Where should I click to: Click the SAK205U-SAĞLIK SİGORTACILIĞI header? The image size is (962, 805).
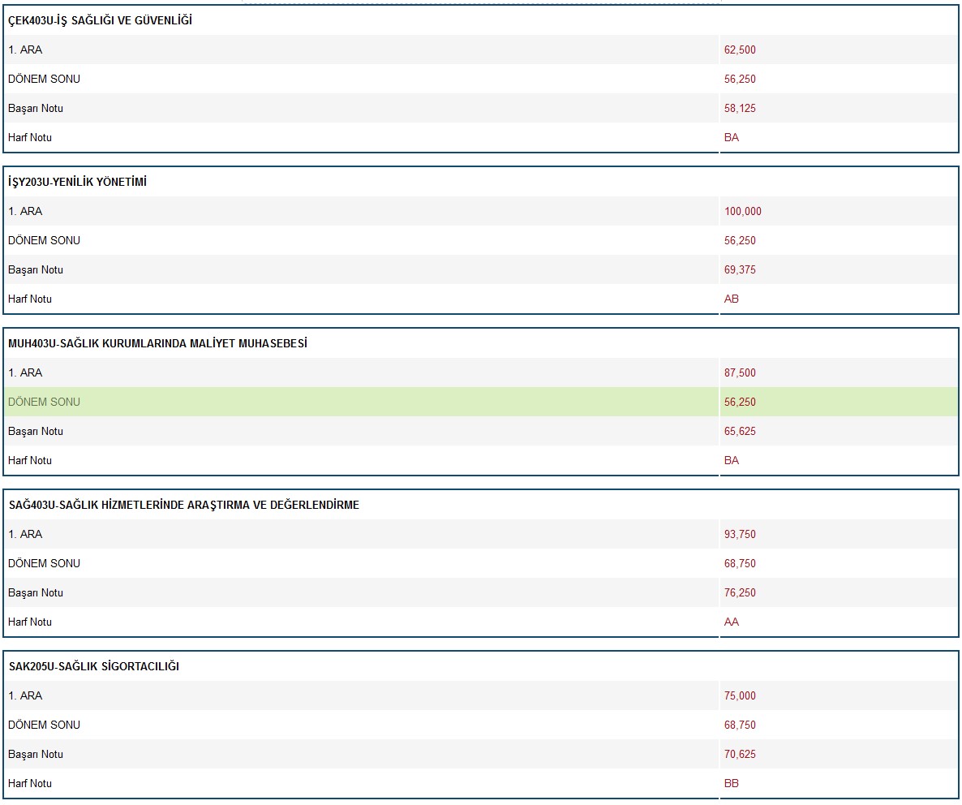click(94, 666)
